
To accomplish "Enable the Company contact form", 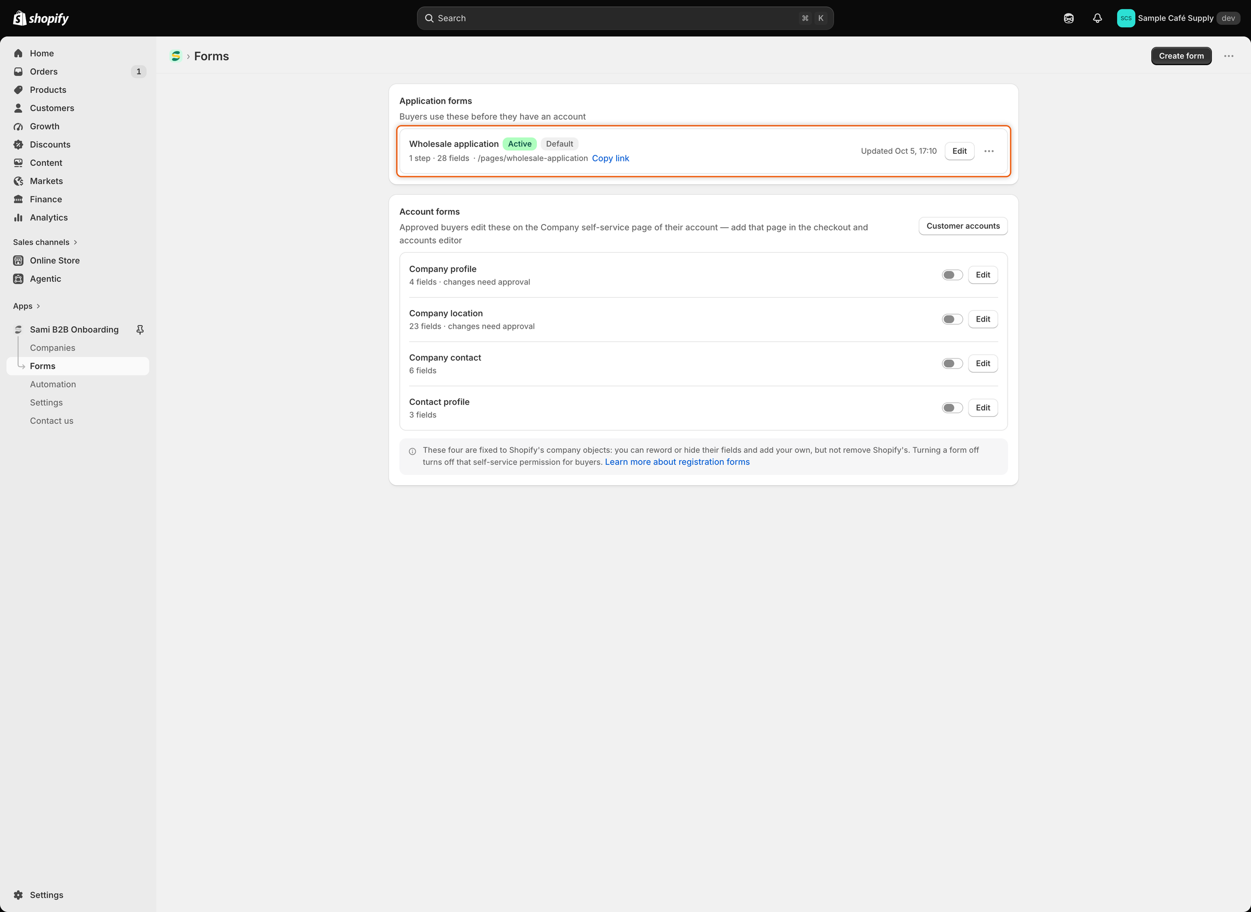I will 952,363.
